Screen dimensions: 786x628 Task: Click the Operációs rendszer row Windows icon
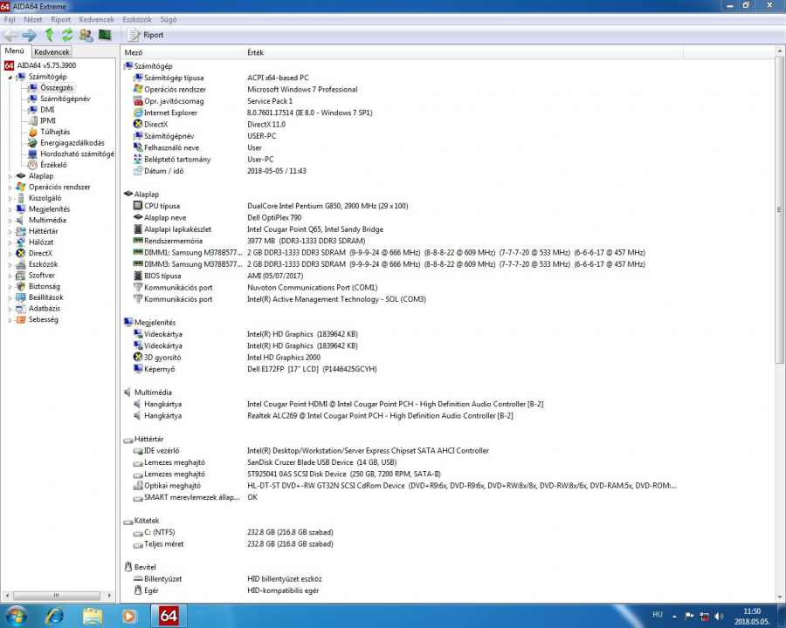pyautogui.click(x=138, y=89)
